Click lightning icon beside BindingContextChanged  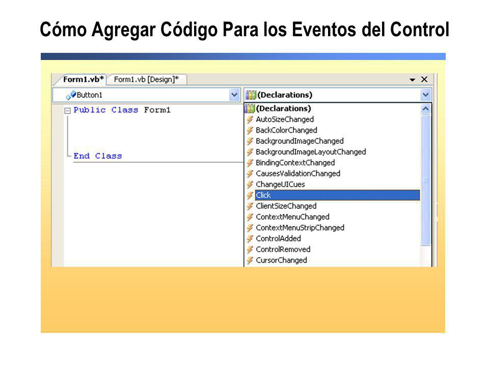click(x=250, y=163)
